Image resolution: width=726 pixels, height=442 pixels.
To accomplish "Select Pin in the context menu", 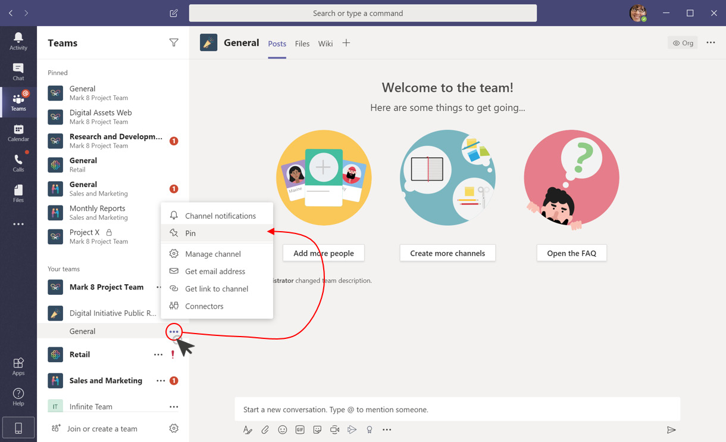I will (x=217, y=233).
